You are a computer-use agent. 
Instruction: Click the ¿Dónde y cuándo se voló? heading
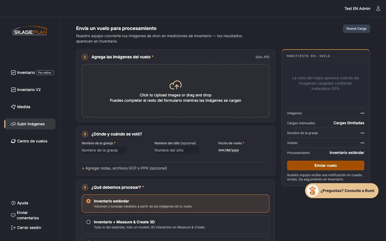click(x=117, y=134)
